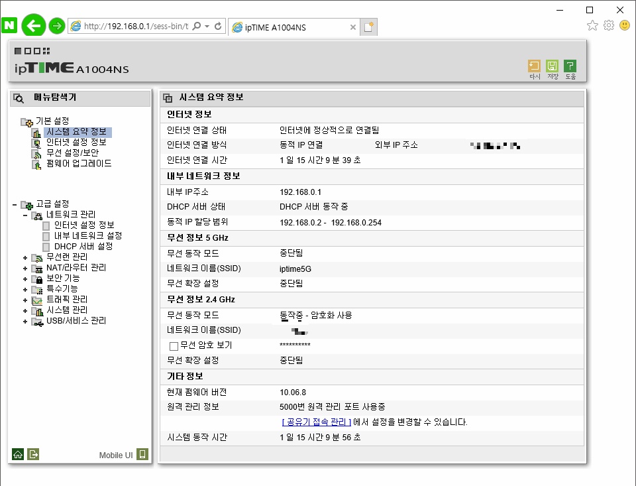Click the 시스템 요약 정보 panel header icon

pos(168,97)
